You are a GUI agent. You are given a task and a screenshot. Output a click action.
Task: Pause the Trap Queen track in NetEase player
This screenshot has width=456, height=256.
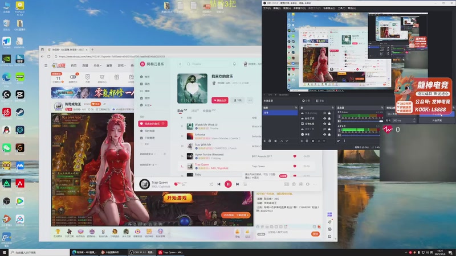(228, 184)
